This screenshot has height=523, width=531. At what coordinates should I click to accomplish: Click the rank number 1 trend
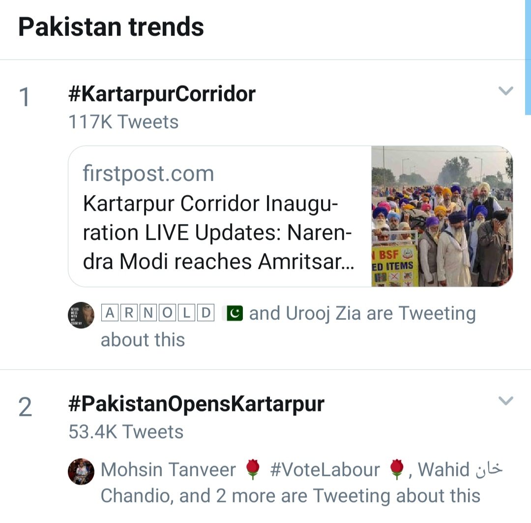[25, 97]
